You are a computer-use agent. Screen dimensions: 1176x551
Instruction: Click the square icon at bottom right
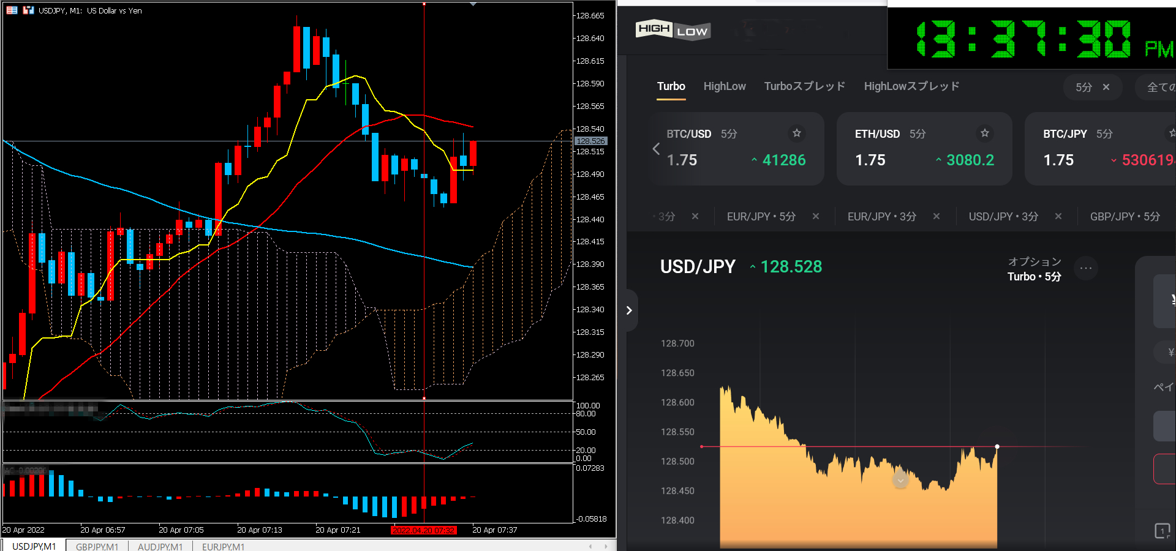pos(1162,531)
